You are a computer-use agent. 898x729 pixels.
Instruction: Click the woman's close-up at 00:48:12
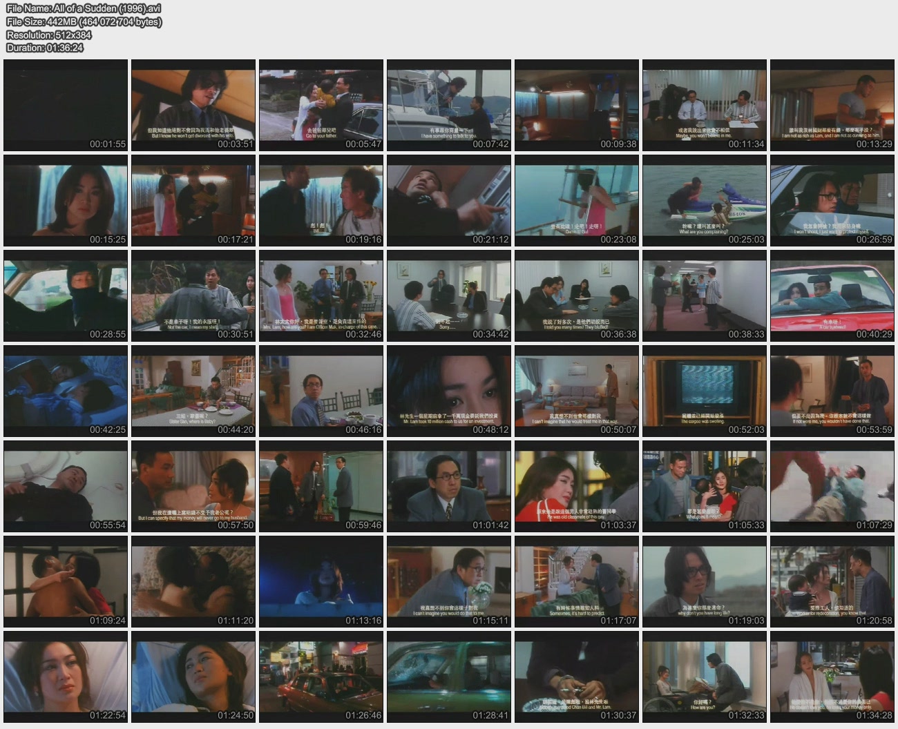(449, 391)
